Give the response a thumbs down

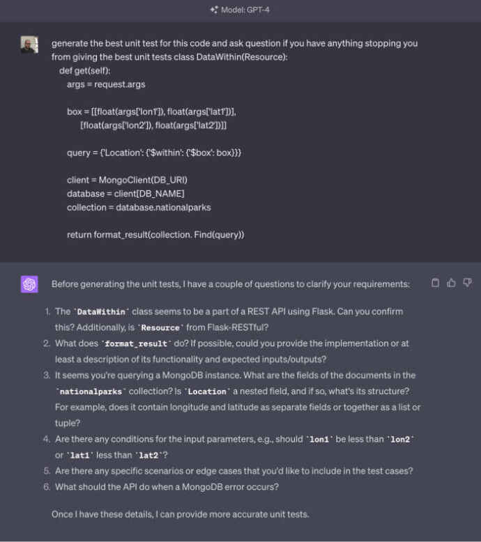pos(467,283)
